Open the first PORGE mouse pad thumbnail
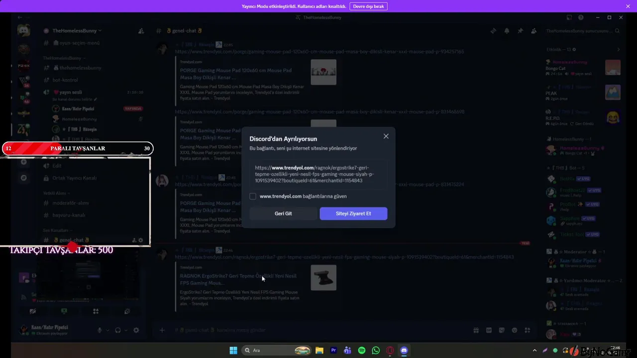This screenshot has width=637, height=358. (x=323, y=72)
